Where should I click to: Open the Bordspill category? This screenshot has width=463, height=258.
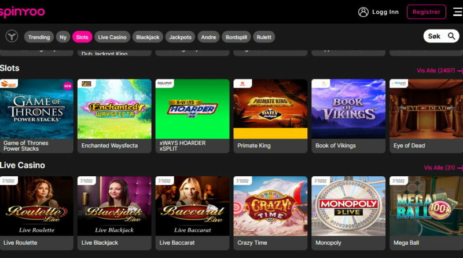(236, 37)
